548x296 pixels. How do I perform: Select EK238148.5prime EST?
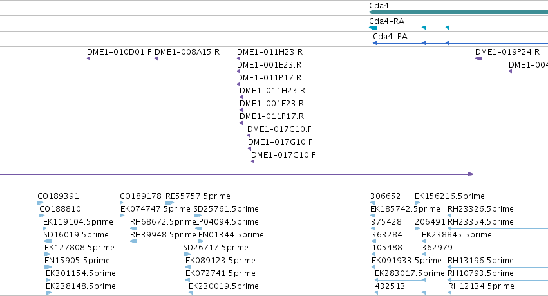tap(80, 286)
